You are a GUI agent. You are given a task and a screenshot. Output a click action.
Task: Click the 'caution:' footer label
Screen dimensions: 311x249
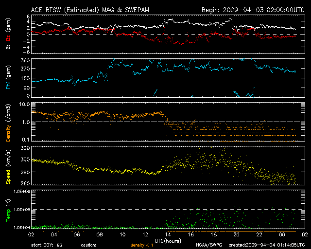(x=88, y=245)
